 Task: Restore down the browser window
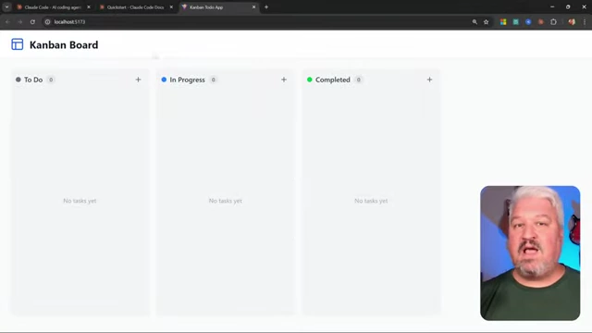point(568,6)
